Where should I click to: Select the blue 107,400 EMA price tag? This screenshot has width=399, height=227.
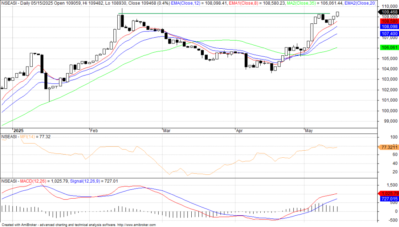[x=387, y=34]
